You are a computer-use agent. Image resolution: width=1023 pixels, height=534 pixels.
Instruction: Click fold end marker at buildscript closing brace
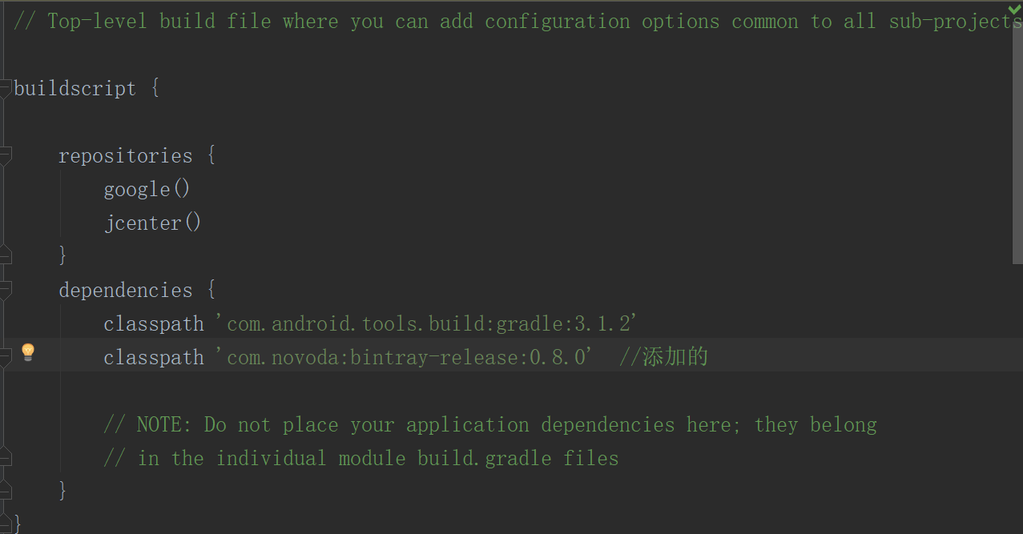click(x=5, y=524)
